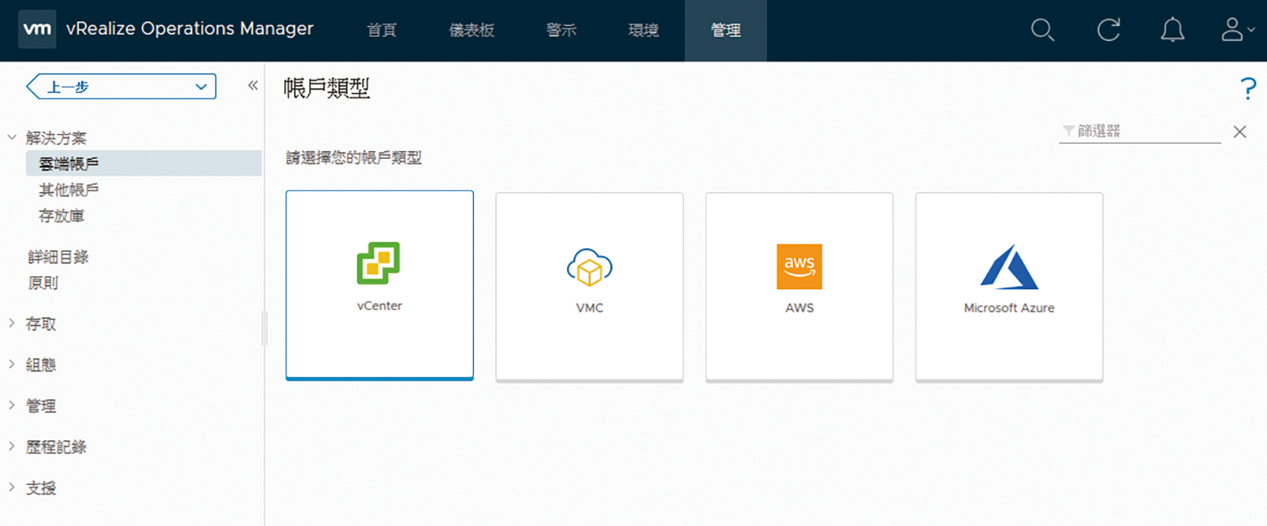Viewport: 1267px width, 526px height.
Task: Open the notifications bell icon
Action: [x=1172, y=30]
